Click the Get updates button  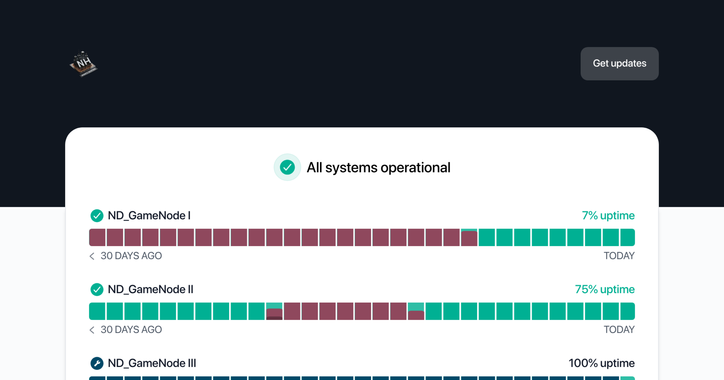tap(619, 64)
